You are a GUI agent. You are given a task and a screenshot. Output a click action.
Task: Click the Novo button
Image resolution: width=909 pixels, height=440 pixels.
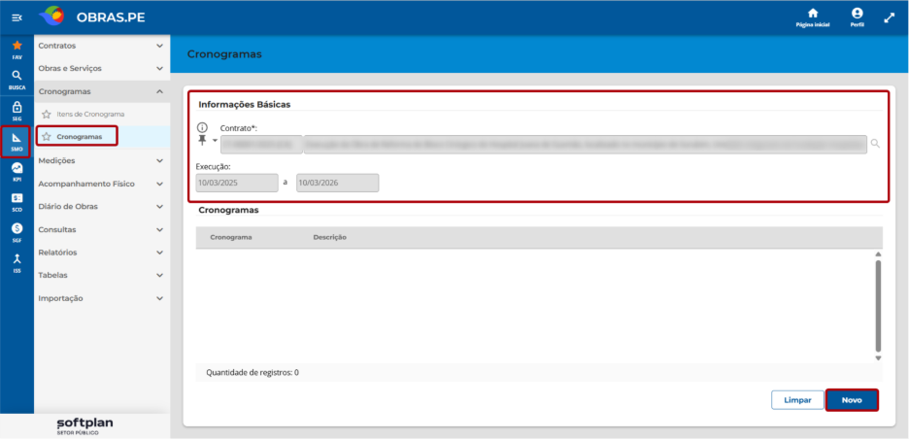click(x=852, y=400)
